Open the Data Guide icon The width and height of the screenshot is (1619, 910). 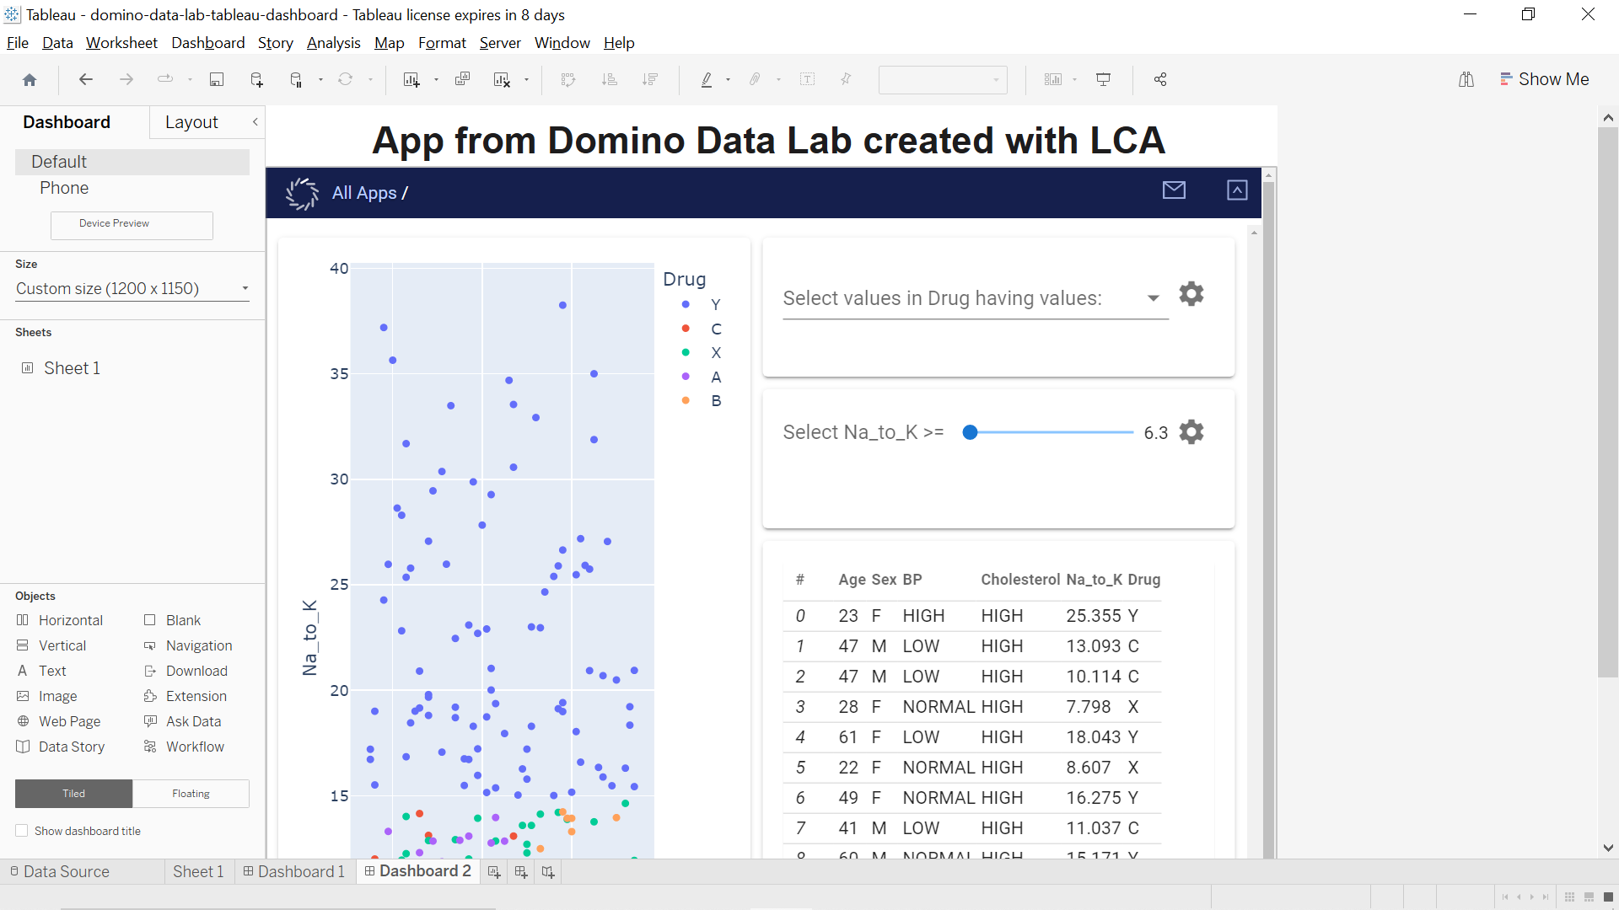click(x=1466, y=79)
